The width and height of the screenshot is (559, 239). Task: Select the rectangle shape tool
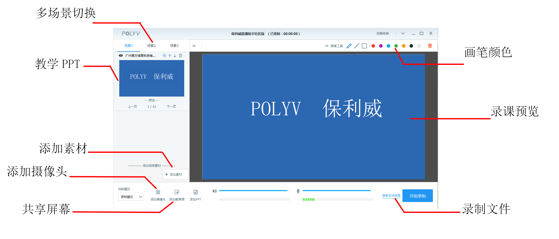(364, 46)
